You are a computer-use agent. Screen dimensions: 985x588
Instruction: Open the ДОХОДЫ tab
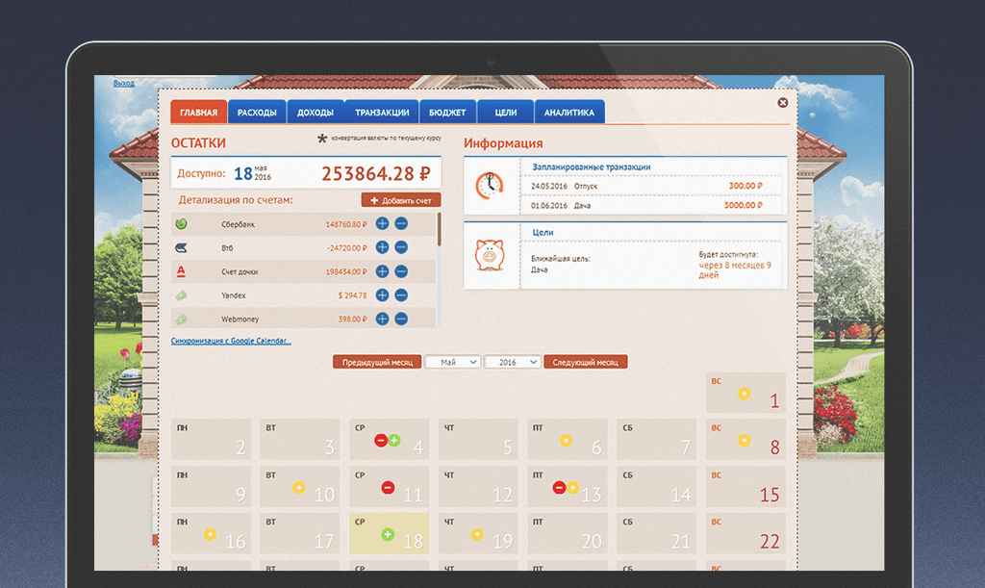(316, 112)
